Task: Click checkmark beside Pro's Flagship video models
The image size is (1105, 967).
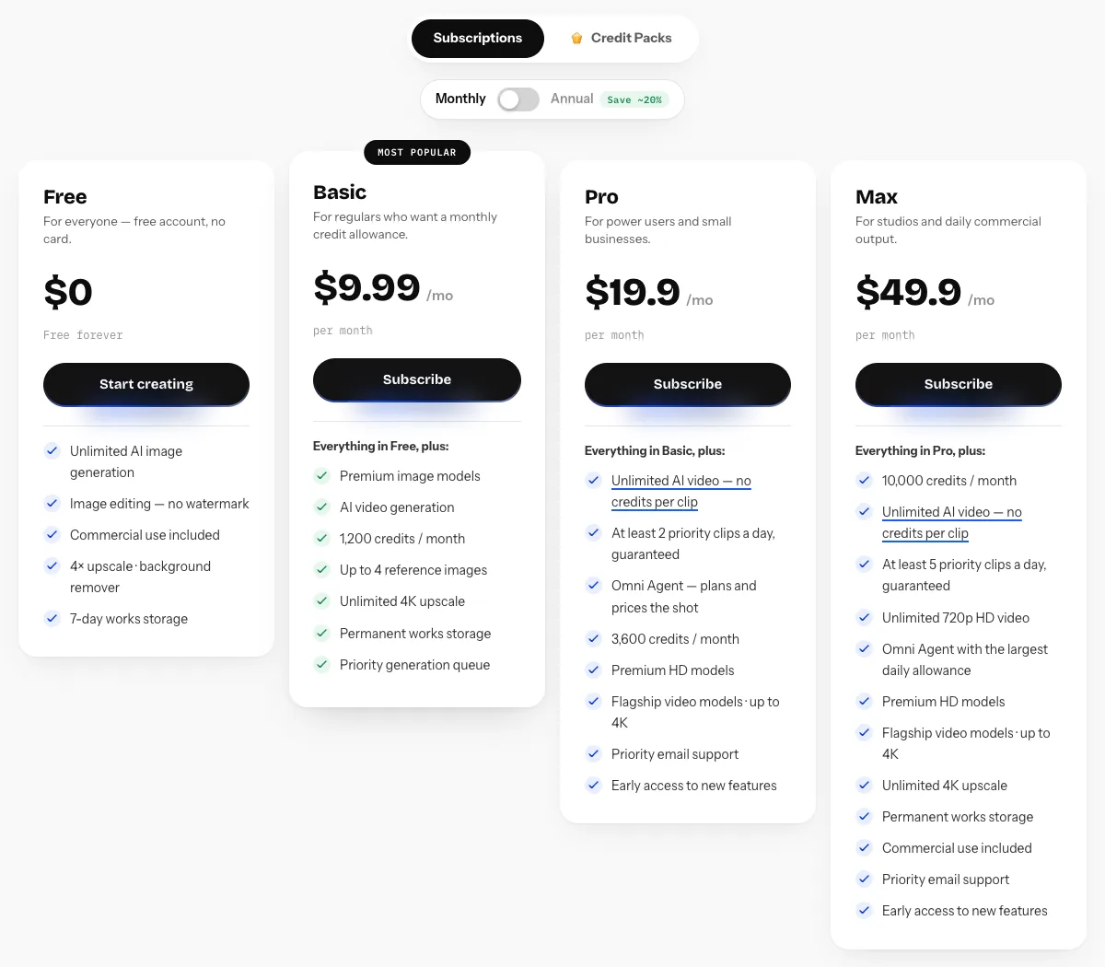Action: pos(594,701)
